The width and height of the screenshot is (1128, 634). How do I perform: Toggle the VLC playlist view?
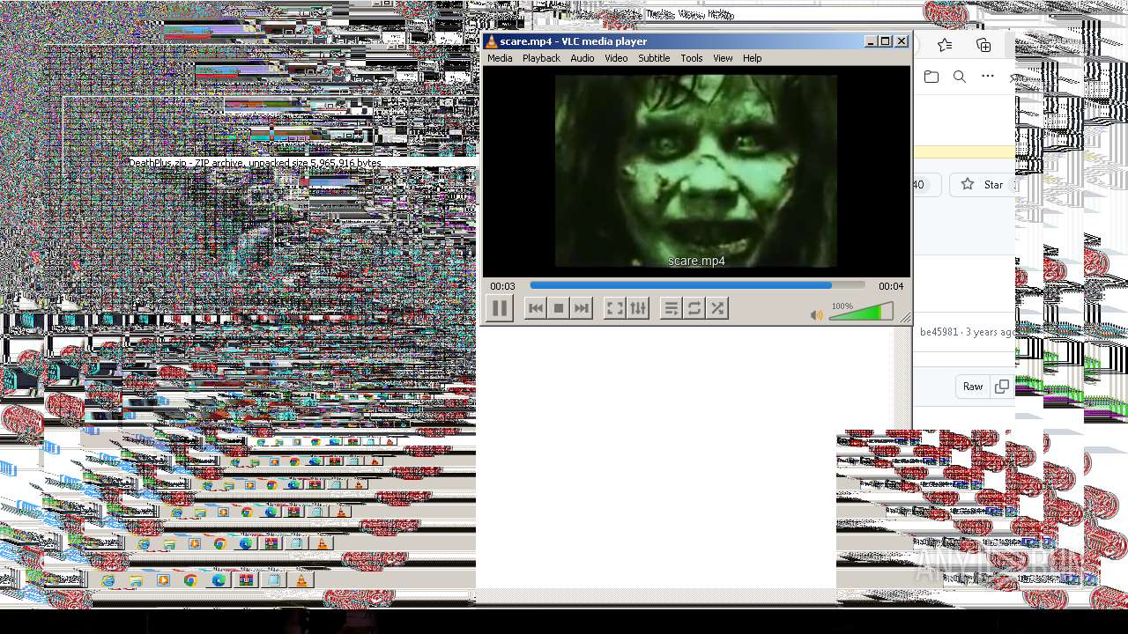click(x=671, y=308)
